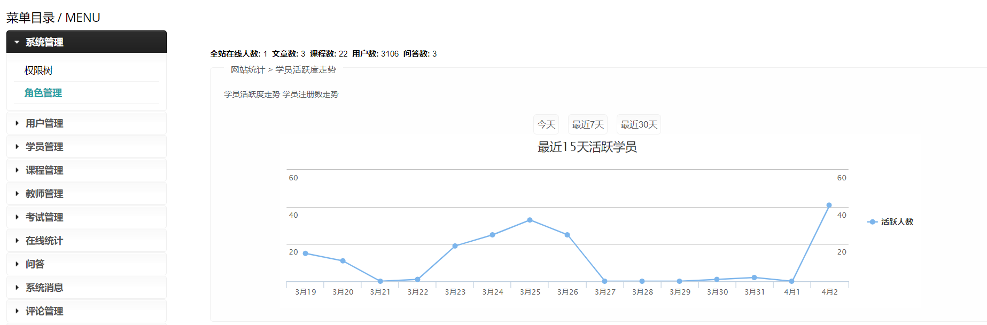The image size is (987, 325).
Task: Show today's data with 今天 button
Action: (546, 124)
